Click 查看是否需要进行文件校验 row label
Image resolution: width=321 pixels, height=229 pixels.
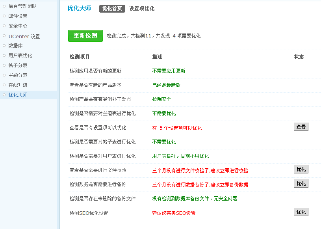(x=98, y=170)
